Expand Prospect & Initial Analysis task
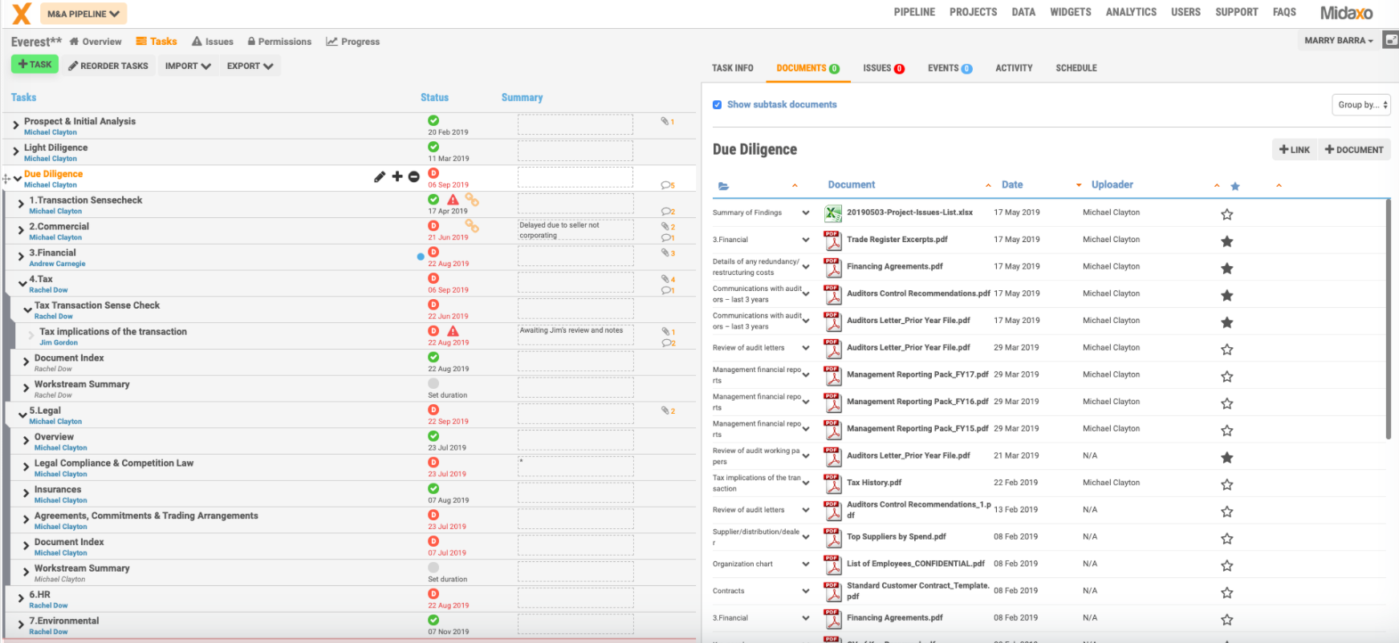 point(16,126)
